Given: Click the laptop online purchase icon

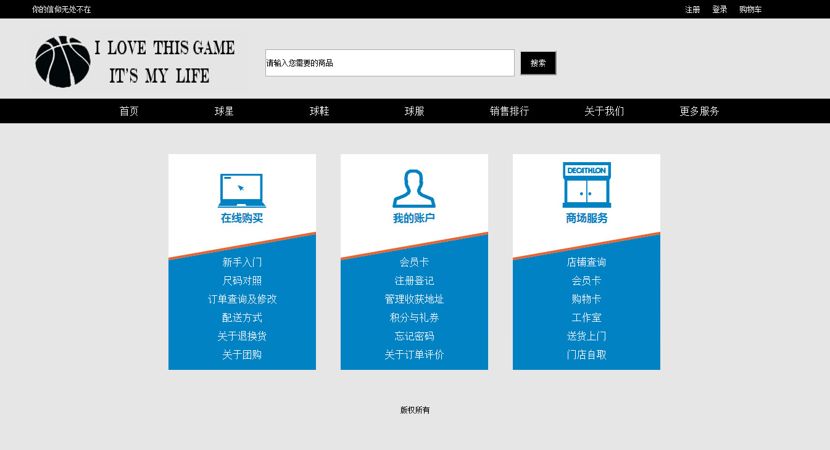Looking at the screenshot, I should [242, 190].
